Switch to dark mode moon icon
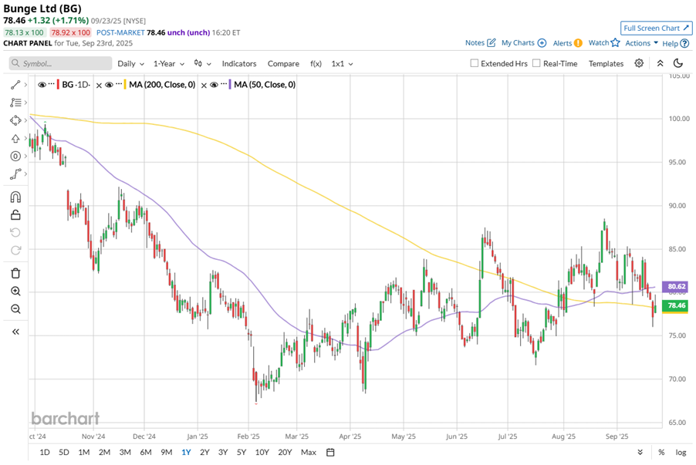Screen dimensions: 696x465 (678, 63)
